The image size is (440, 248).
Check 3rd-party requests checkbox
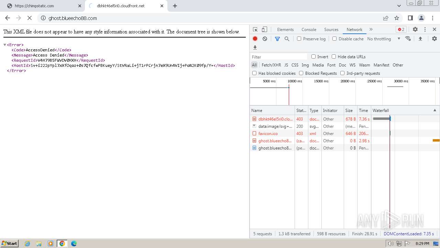click(x=342, y=73)
